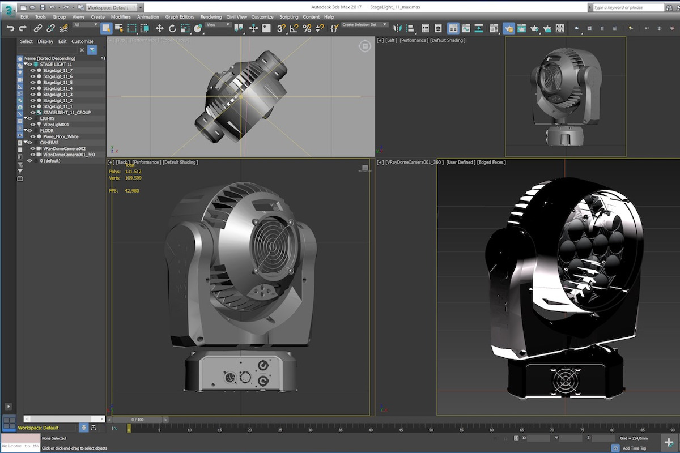This screenshot has height=453, width=680.
Task: Open the Workspace: Default selector at bottom
Action: click(x=46, y=428)
